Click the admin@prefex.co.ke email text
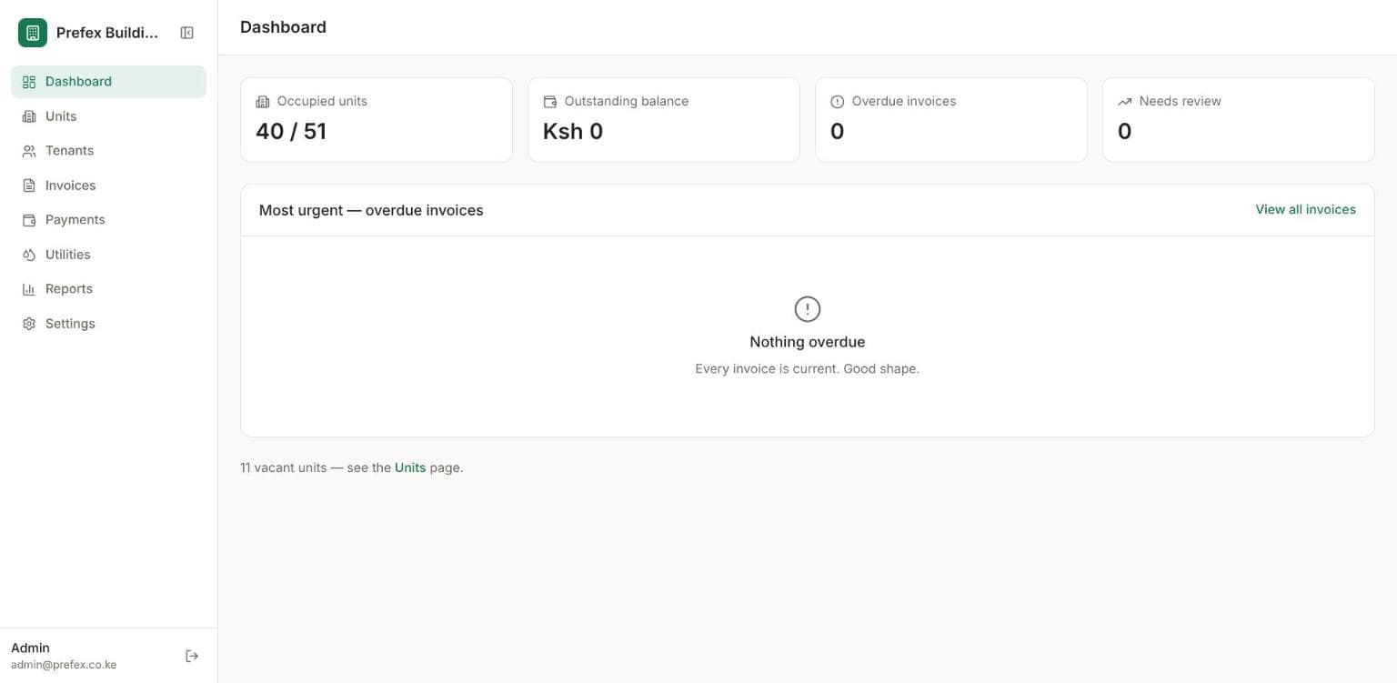Image resolution: width=1397 pixels, height=683 pixels. tap(64, 665)
